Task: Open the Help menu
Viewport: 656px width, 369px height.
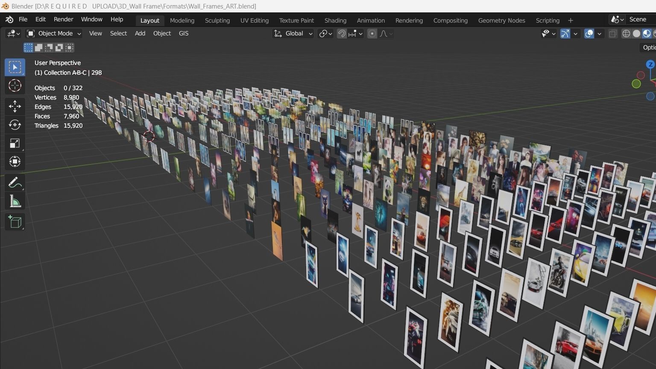Action: (x=117, y=20)
